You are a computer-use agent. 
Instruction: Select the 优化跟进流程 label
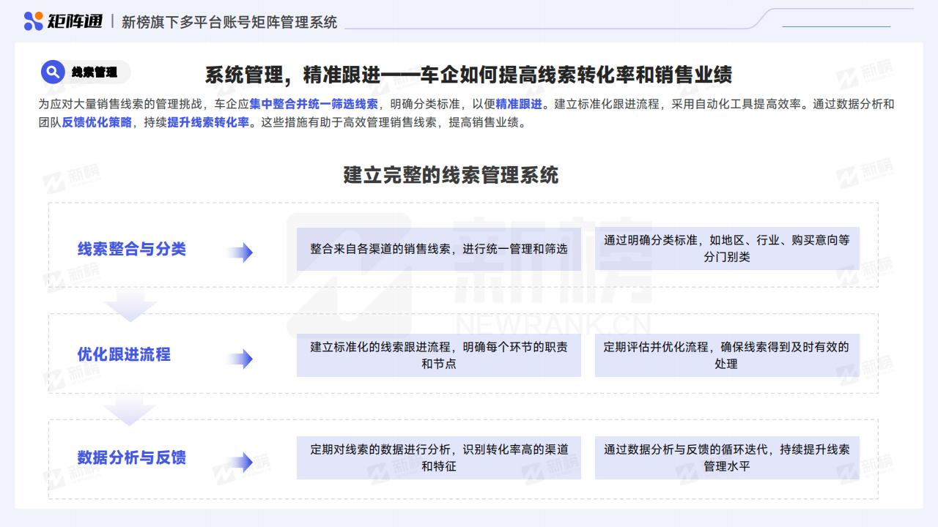click(124, 354)
